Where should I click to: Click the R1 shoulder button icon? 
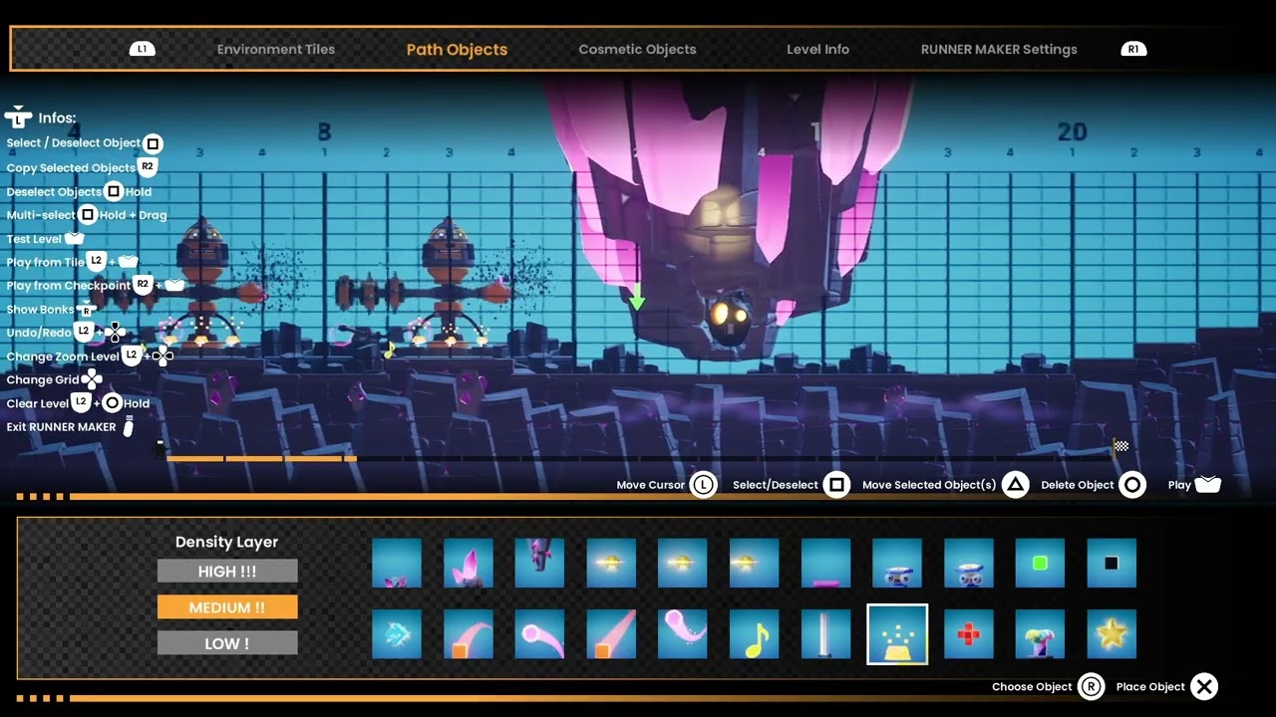point(1133,49)
